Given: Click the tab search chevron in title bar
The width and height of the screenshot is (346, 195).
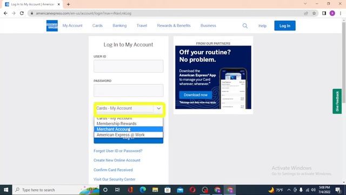Looking at the screenshot, I should click(305, 4).
